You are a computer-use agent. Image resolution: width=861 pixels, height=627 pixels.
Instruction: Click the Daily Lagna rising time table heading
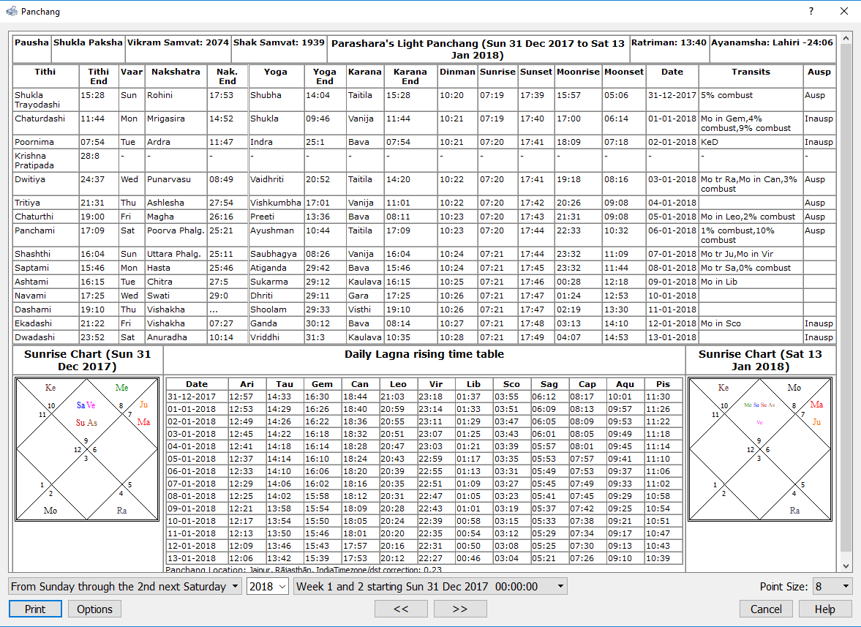click(424, 354)
